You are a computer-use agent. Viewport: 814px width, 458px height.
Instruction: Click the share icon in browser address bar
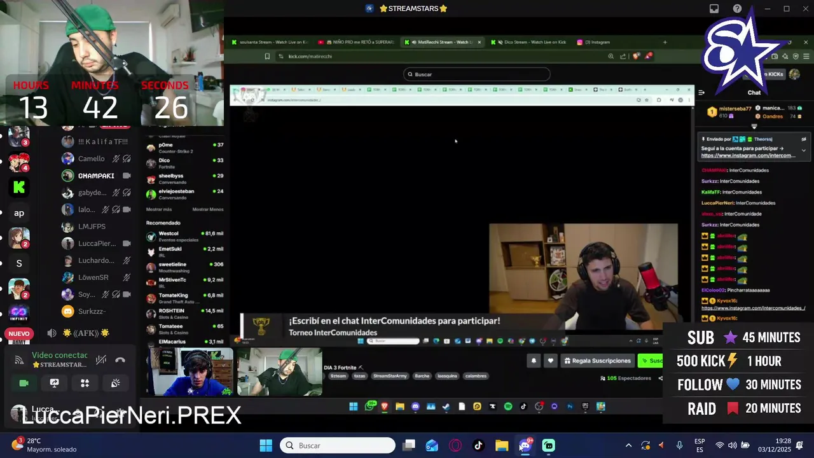tap(623, 56)
